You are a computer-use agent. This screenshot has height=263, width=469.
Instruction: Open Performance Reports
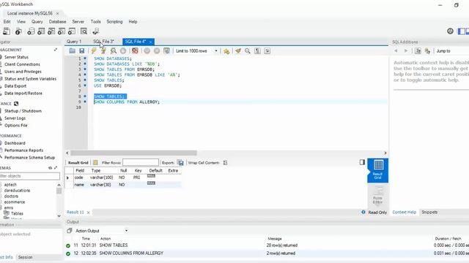(24, 150)
